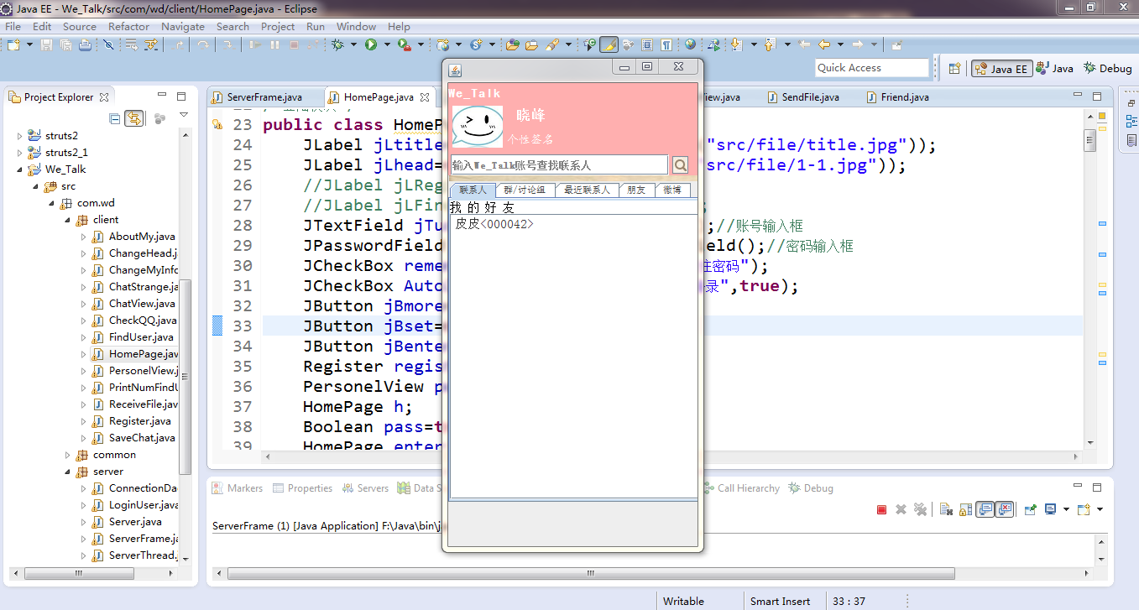Launch the Debug bug icon in toolbar
Screen dimensions: 1139x610
[x=337, y=44]
